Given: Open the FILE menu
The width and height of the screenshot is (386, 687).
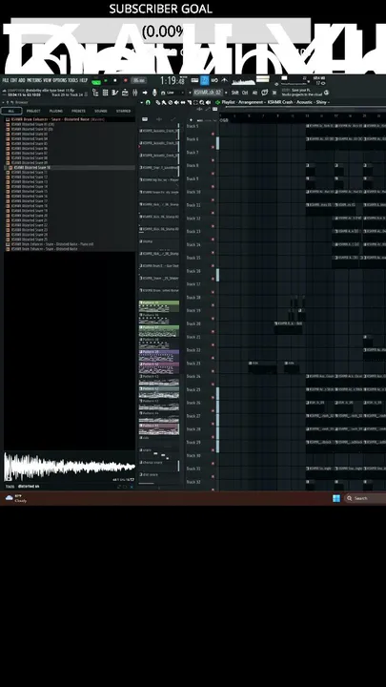Looking at the screenshot, I should tap(6, 80).
